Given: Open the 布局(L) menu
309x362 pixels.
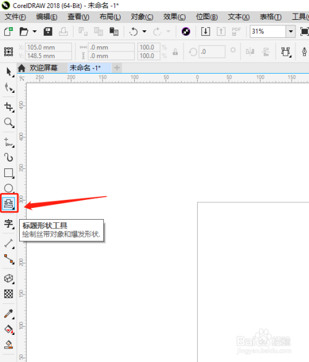Looking at the screenshot, I should coord(110,17).
